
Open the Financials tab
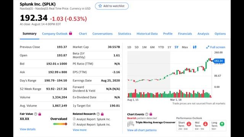[x=185, y=34]
